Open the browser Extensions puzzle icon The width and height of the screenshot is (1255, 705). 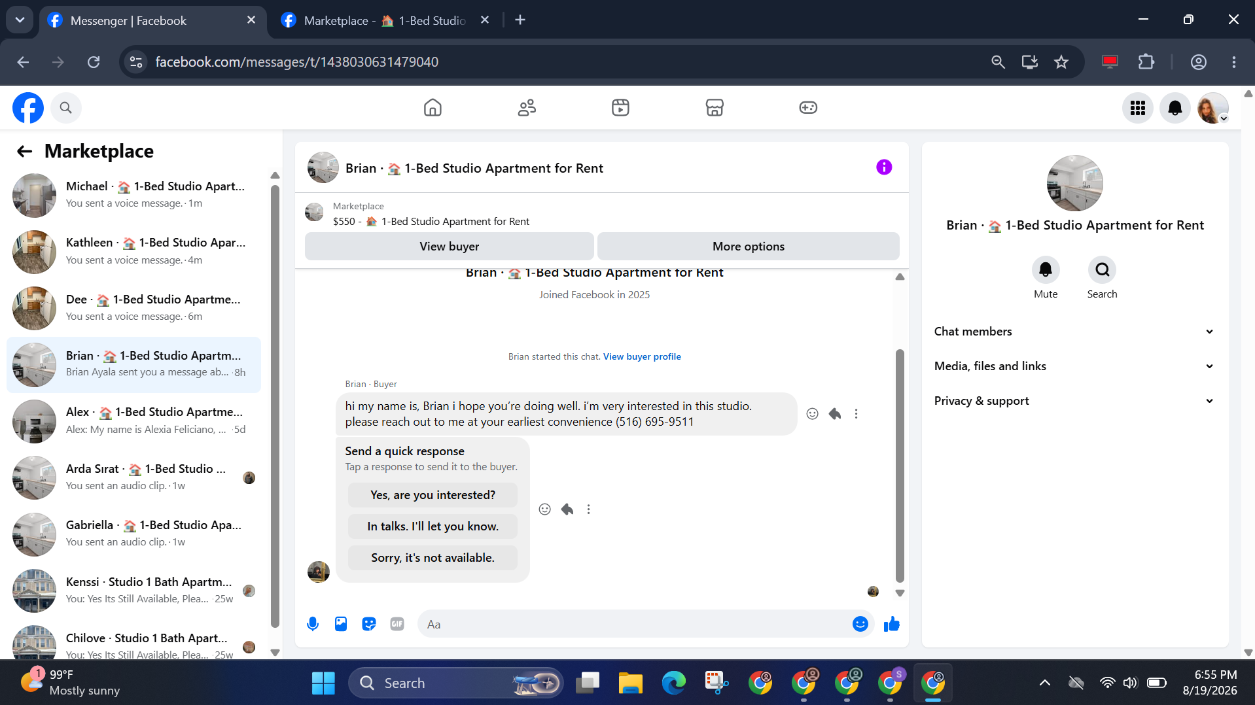(1146, 62)
